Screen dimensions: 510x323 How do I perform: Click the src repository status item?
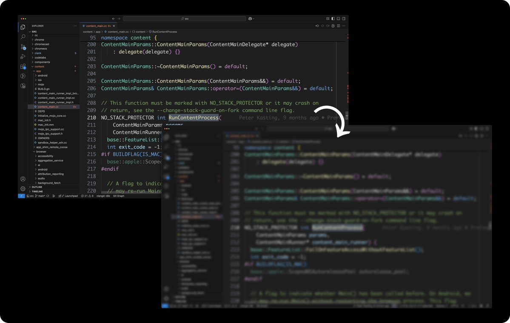[x=30, y=196]
